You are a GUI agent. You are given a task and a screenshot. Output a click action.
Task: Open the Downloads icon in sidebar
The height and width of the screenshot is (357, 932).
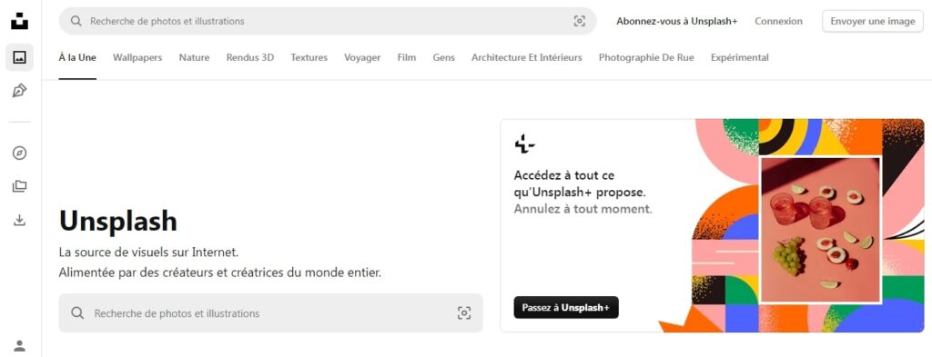tap(20, 220)
